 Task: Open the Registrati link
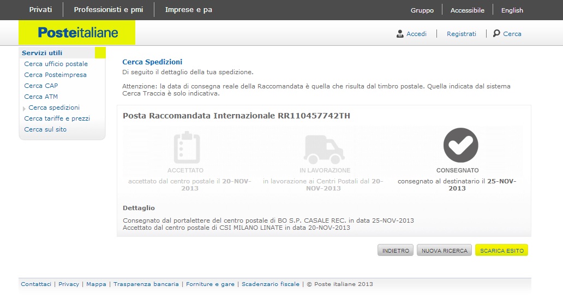[x=461, y=34]
